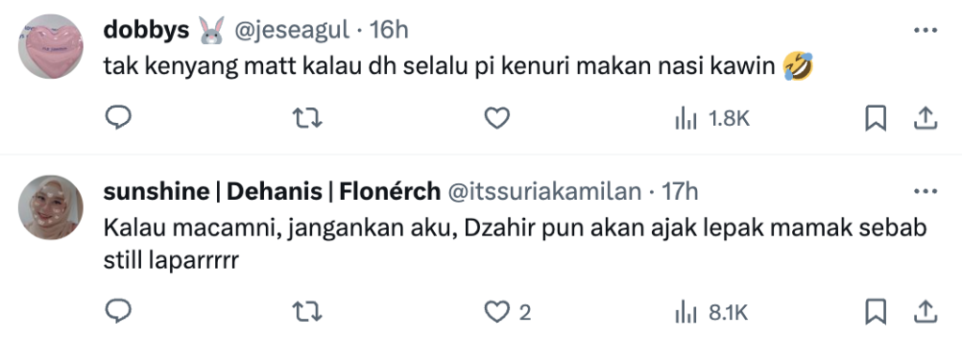This screenshot has height=338, width=962.
Task: Reply to sunshine's tweet
Action: point(117,313)
